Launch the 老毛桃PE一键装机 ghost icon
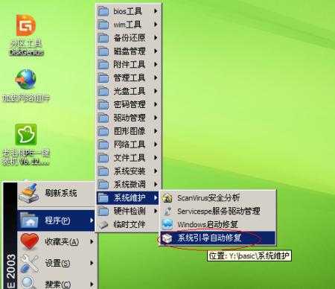335x289 pixels. pos(26,134)
